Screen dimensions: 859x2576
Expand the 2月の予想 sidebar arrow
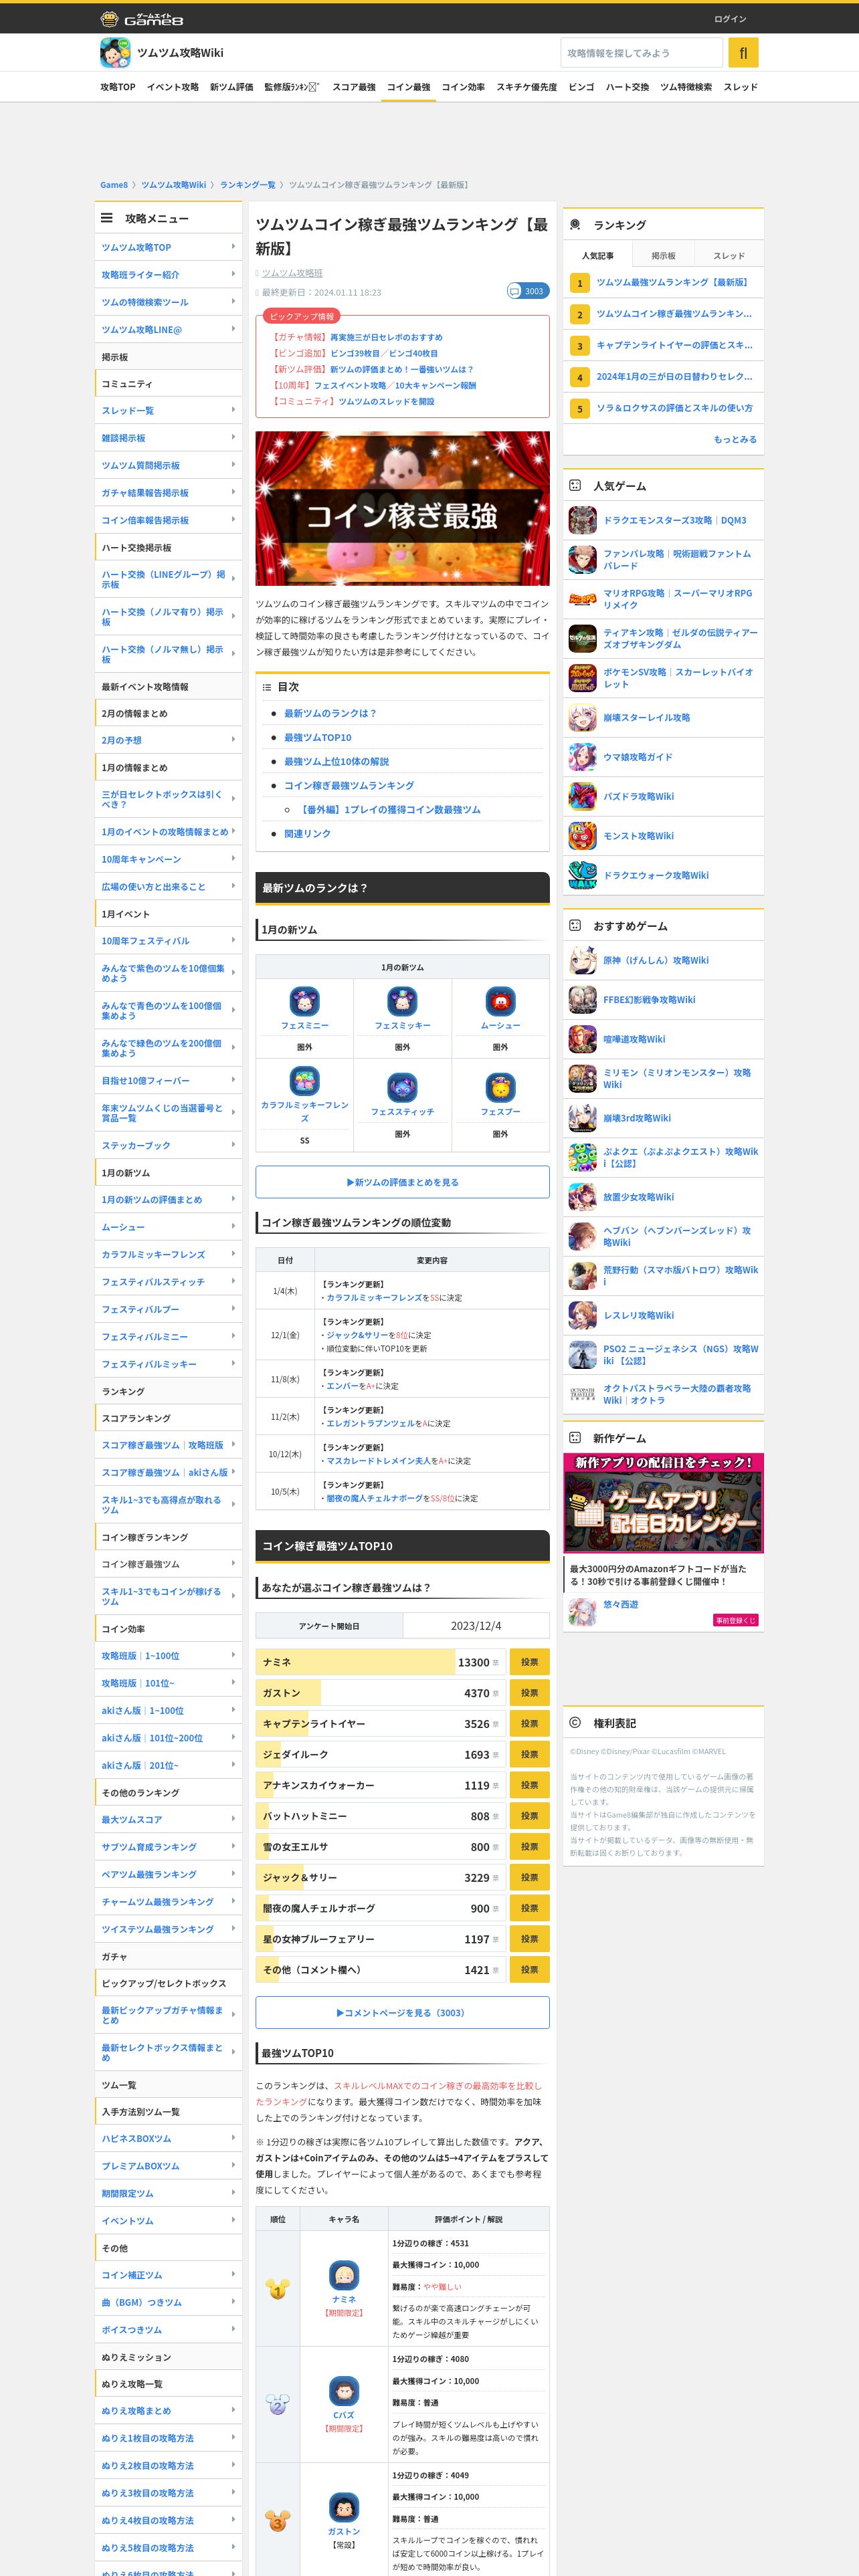(x=233, y=740)
